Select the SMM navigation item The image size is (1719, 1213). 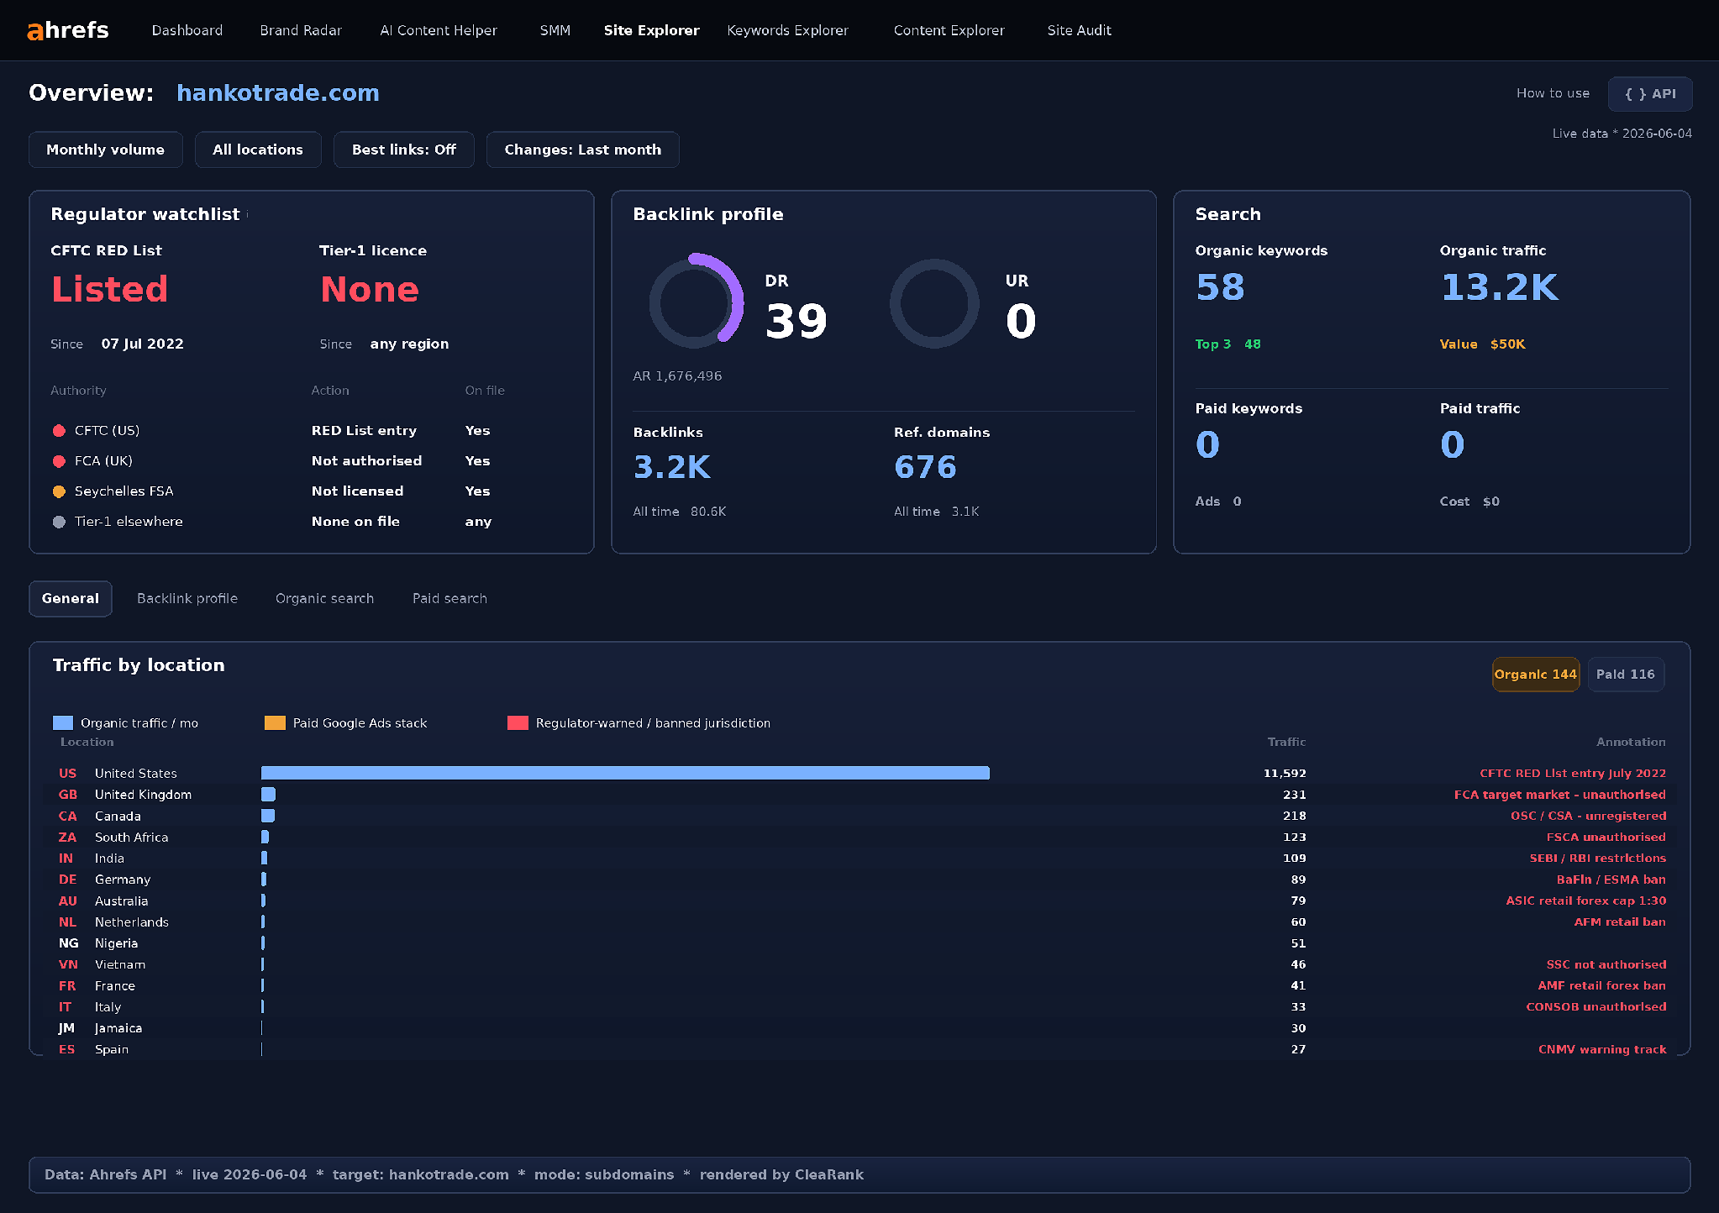(555, 30)
